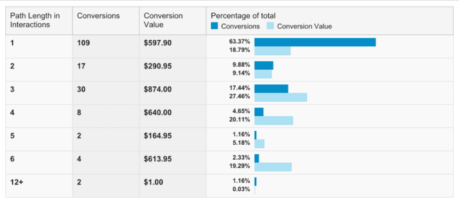The height and width of the screenshot is (203, 459).
Task: Click the $874.00 conversion value cell
Action: point(158,89)
